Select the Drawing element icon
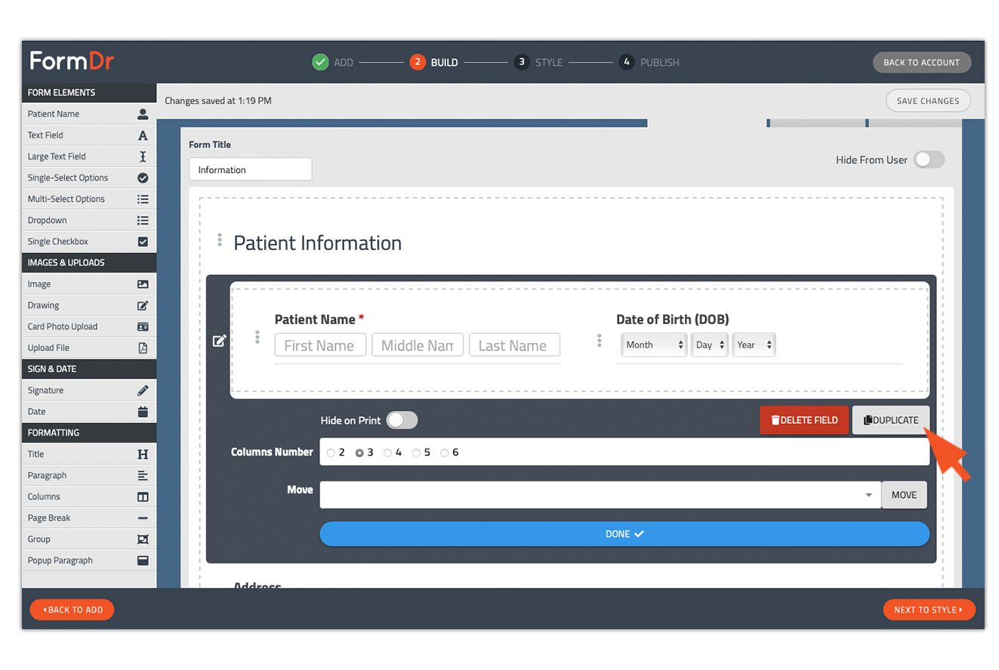999x670 pixels. pyautogui.click(x=143, y=305)
